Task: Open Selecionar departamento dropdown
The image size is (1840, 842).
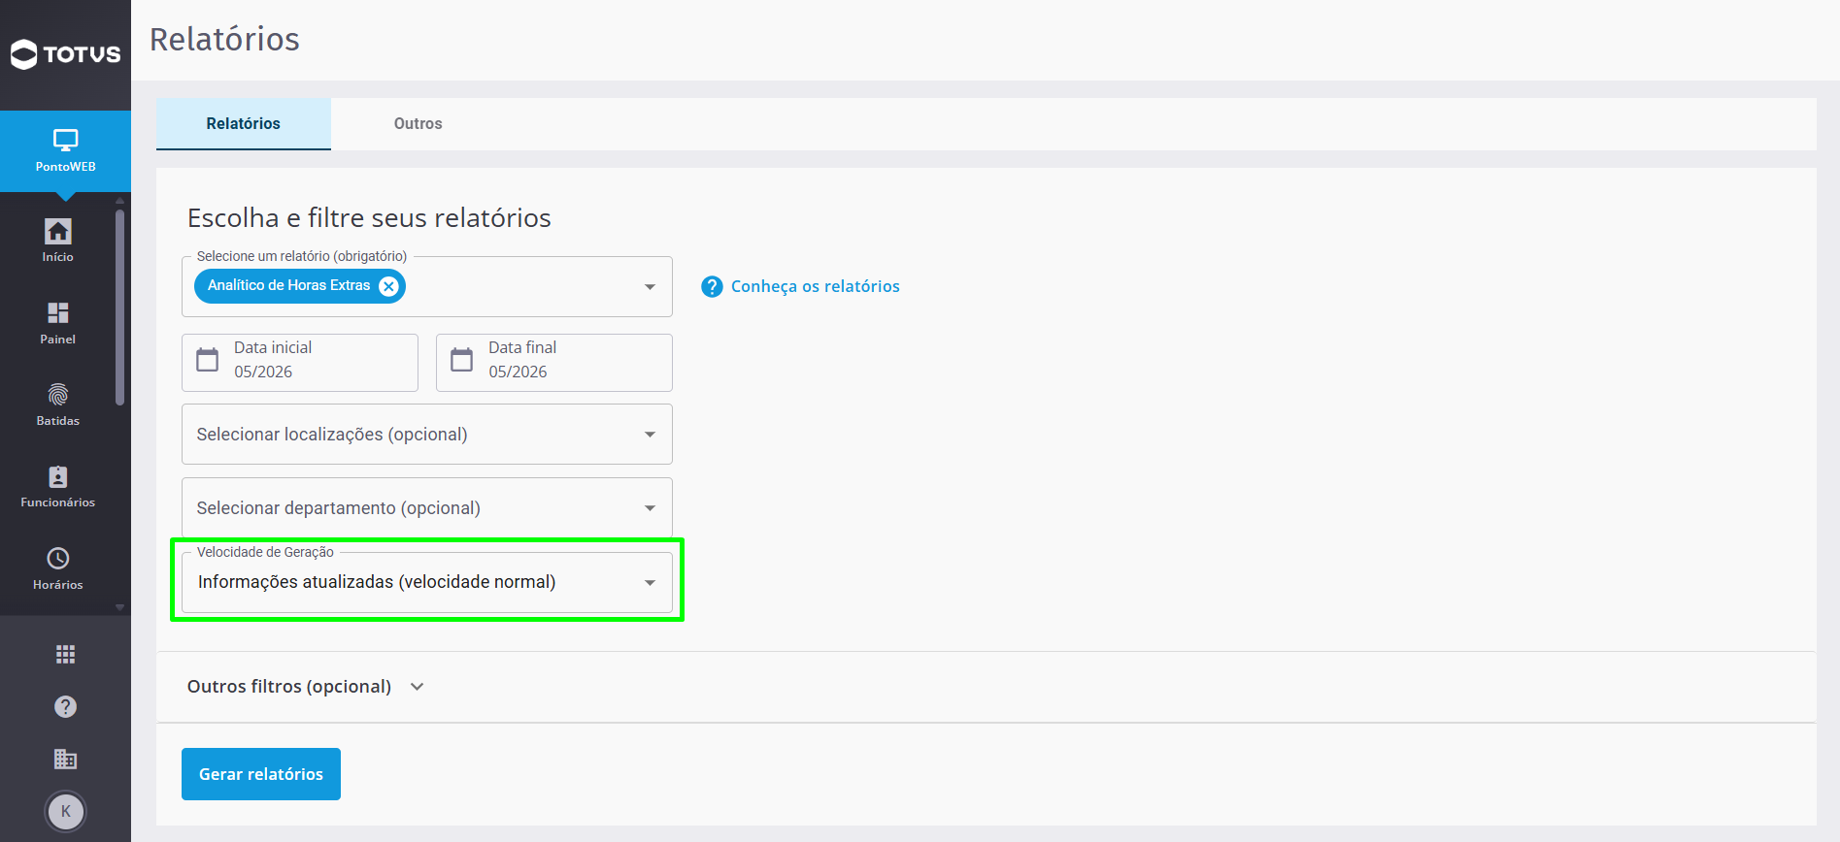Action: tap(427, 508)
